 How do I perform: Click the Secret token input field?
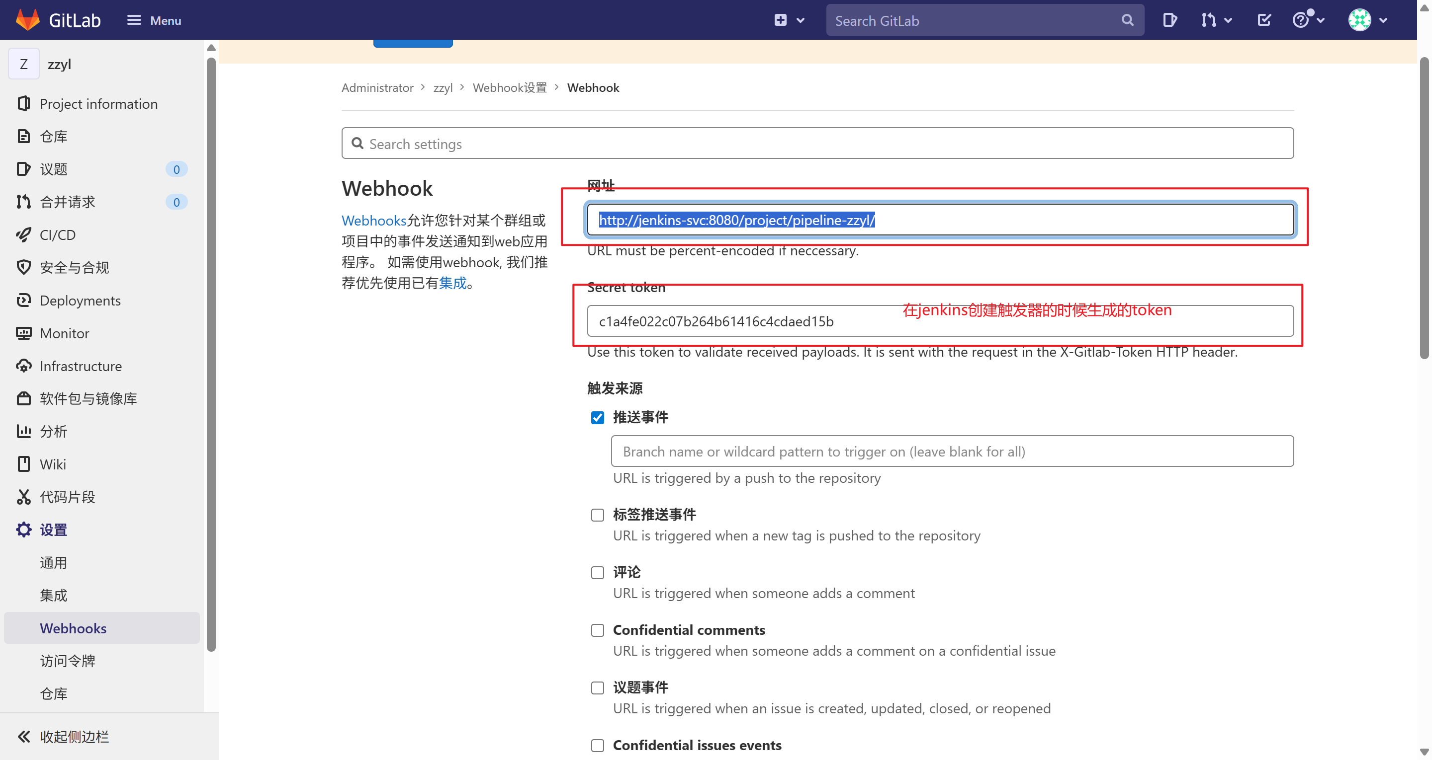pos(940,321)
